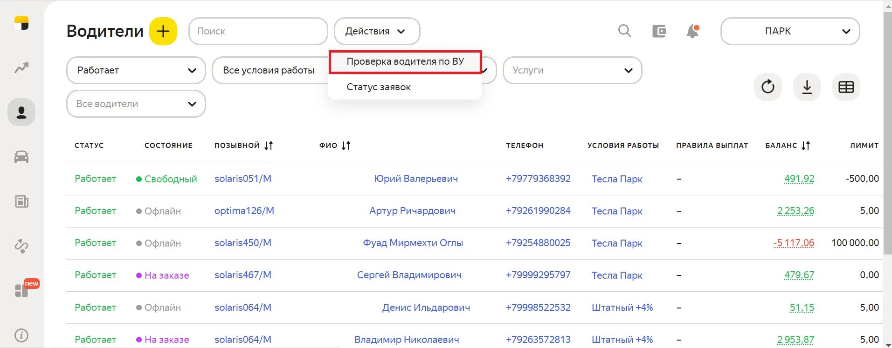This screenshot has width=892, height=348.
Task: Open driver Фуад Мирмехти Оглы profile
Action: pos(413,243)
